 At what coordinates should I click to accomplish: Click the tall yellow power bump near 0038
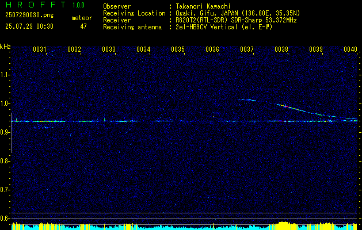tap(284, 225)
